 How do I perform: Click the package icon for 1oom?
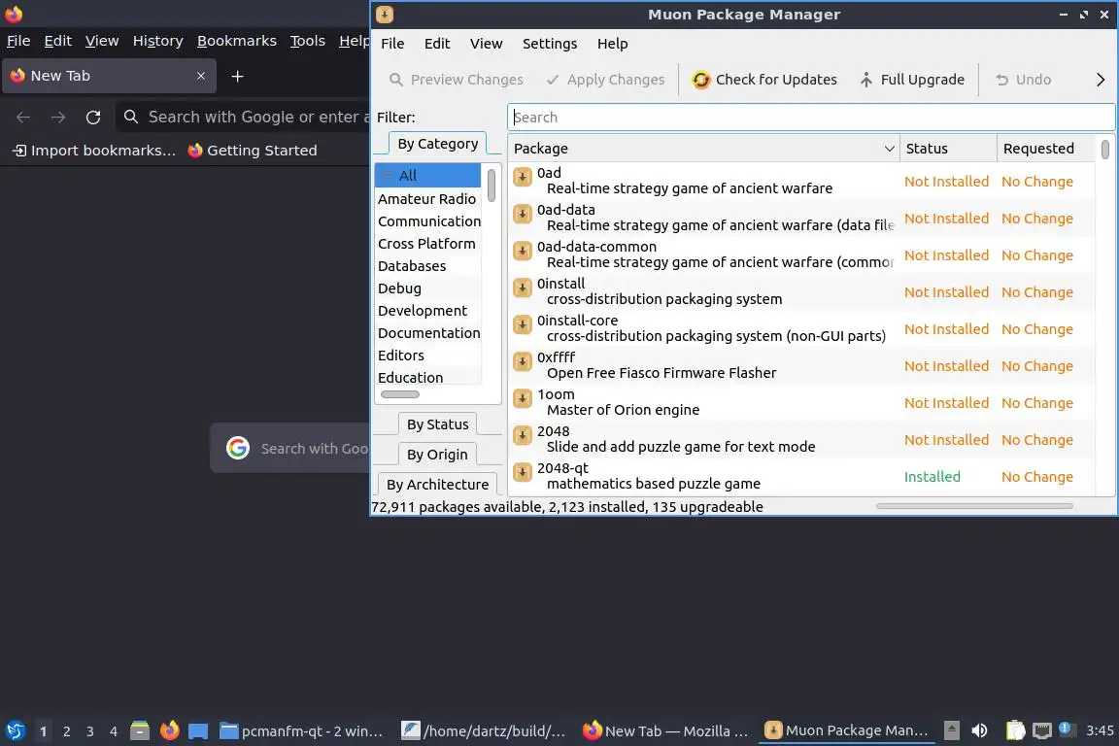coord(523,398)
